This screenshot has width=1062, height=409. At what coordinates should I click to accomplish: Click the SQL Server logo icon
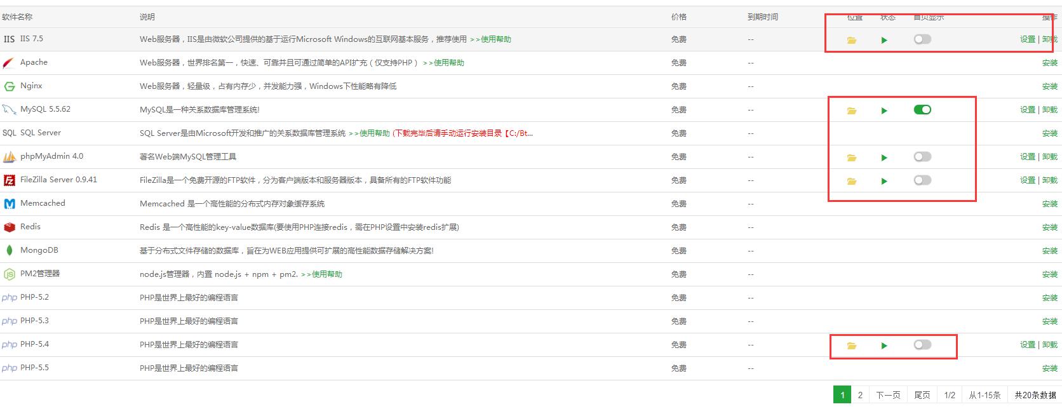pos(9,133)
